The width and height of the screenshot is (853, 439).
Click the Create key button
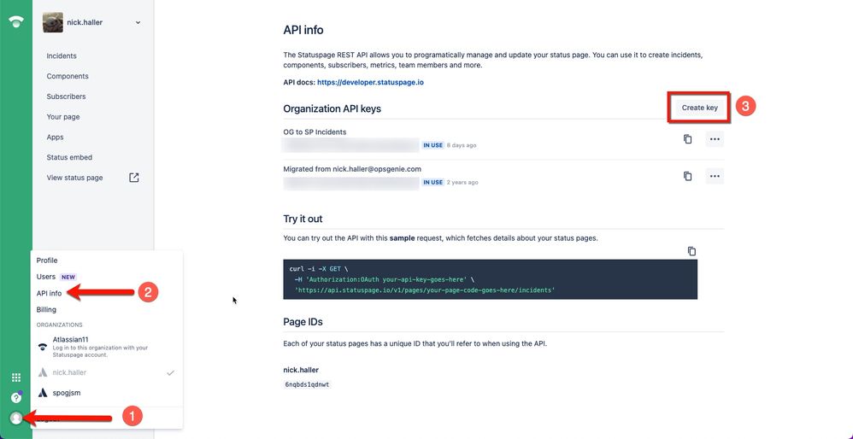click(x=700, y=108)
